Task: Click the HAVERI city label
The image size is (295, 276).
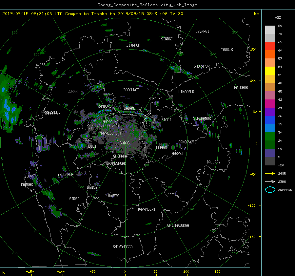Action: click(x=114, y=196)
